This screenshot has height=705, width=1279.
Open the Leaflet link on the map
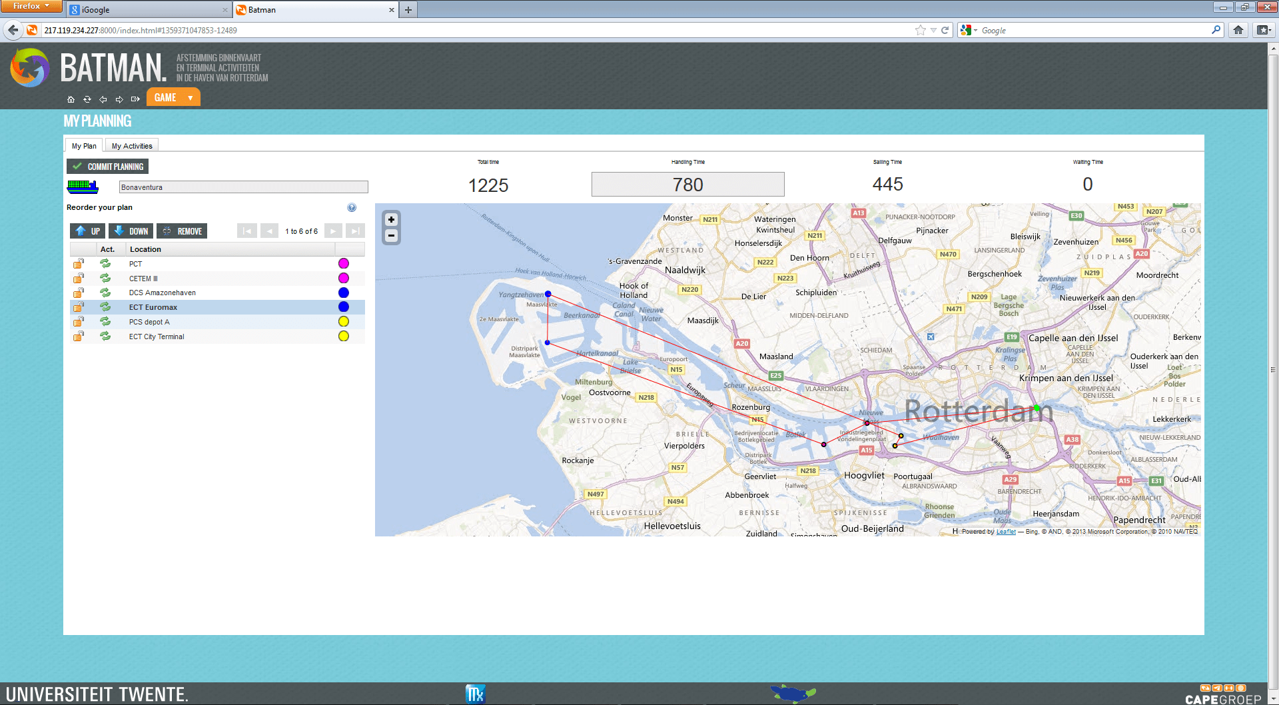[1006, 532]
